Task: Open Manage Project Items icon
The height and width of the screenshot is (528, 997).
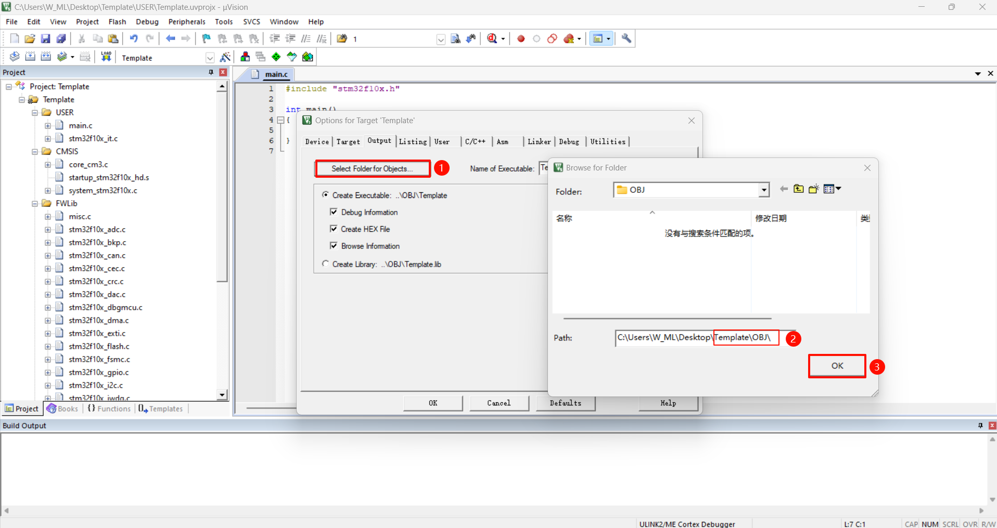Action: click(x=245, y=57)
